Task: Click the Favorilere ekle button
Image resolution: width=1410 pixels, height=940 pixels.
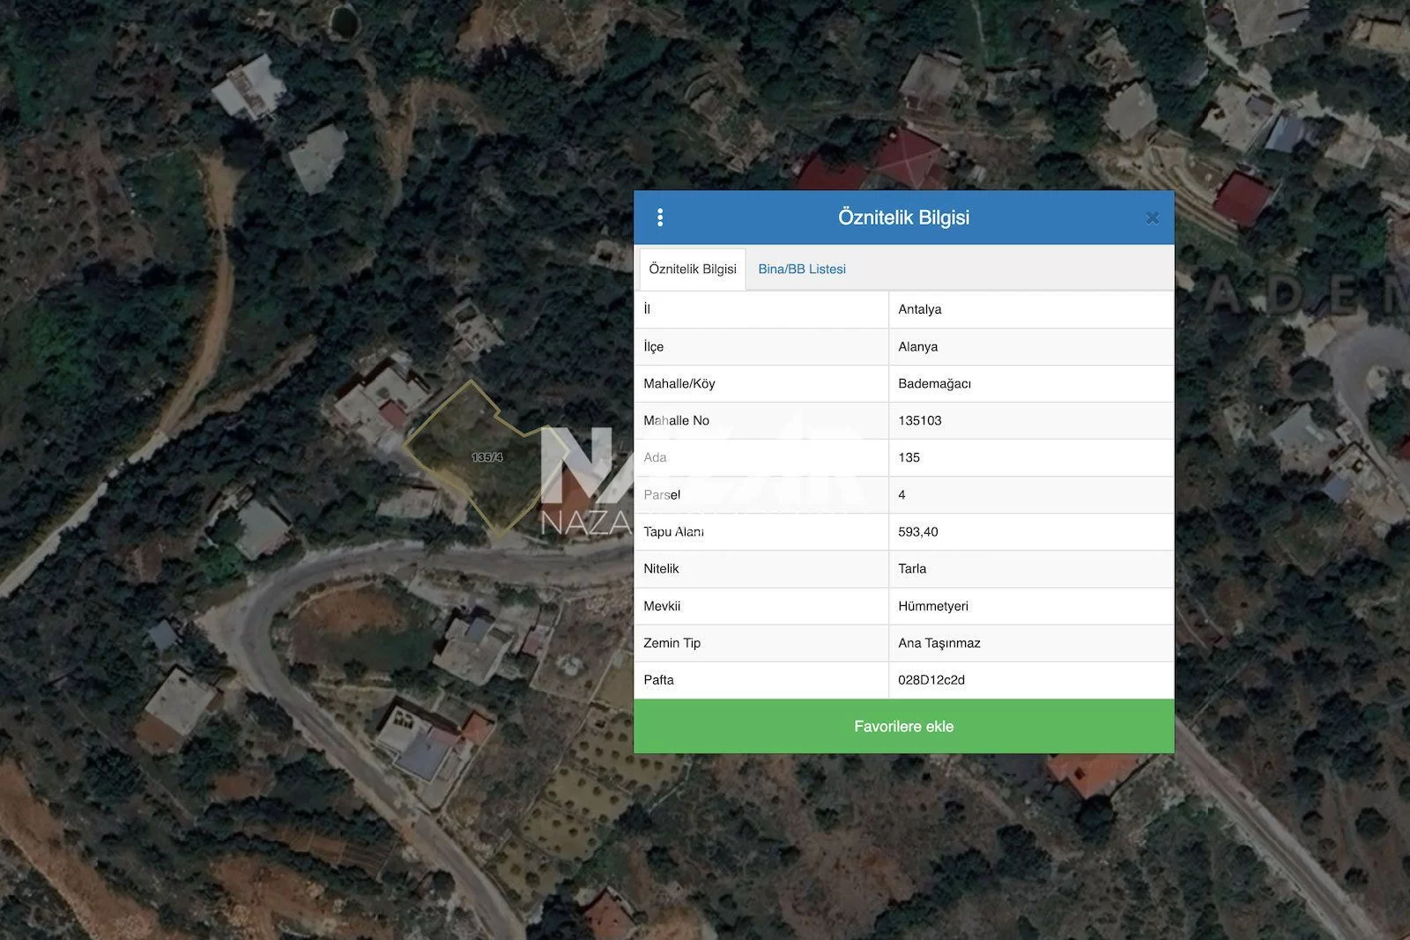Action: point(903,726)
